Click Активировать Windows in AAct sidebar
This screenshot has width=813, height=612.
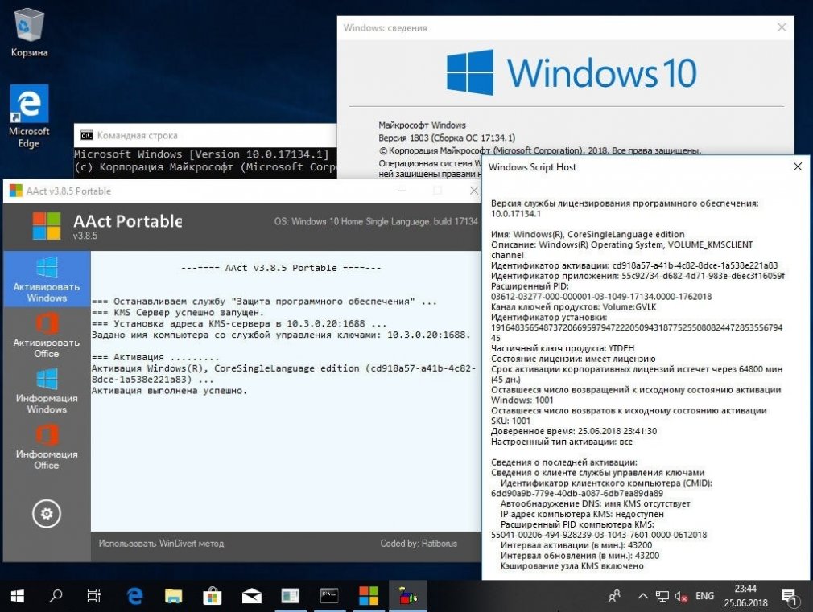click(x=47, y=279)
